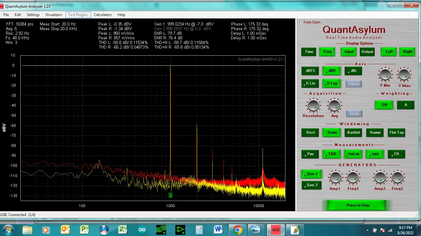Image resolution: width=421 pixels, height=236 pixels.
Task: Switch display to Time domain
Action: pyautogui.click(x=309, y=52)
